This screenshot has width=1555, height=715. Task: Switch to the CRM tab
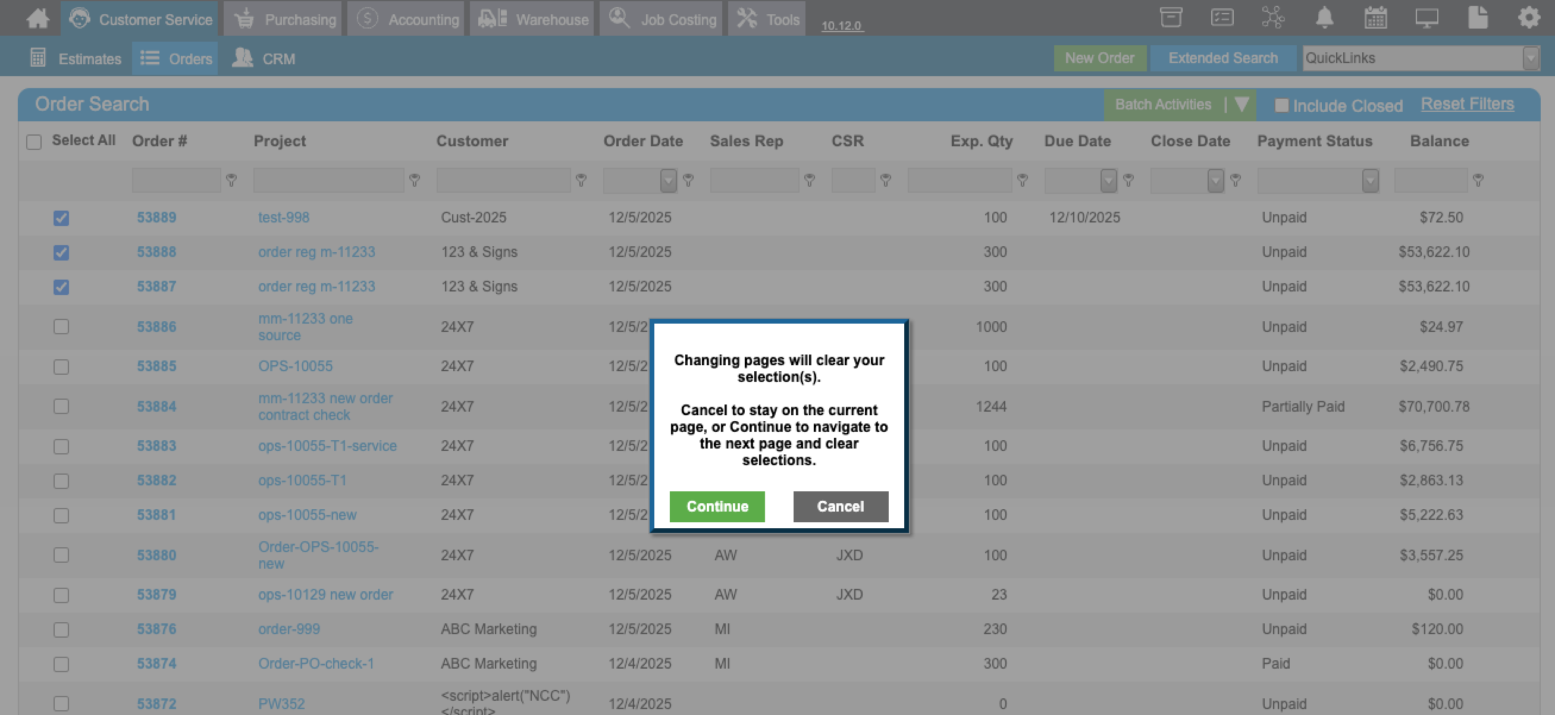point(264,58)
